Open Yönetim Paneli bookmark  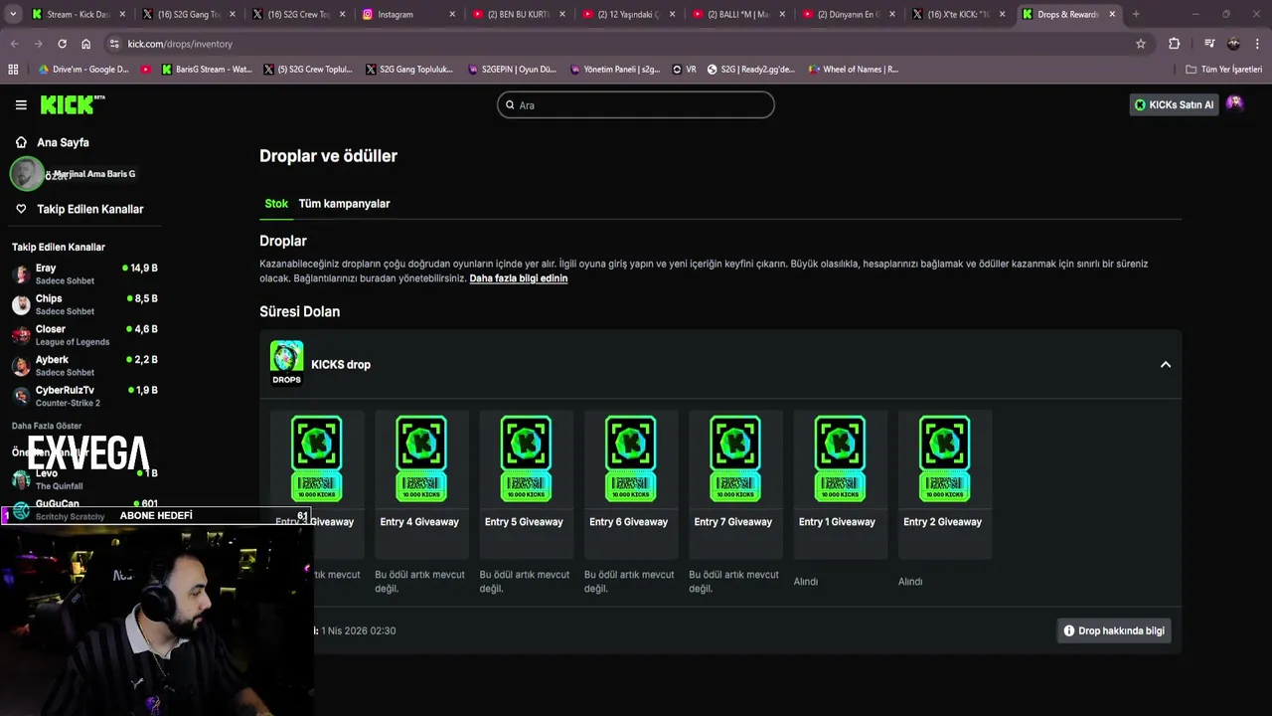tap(614, 70)
